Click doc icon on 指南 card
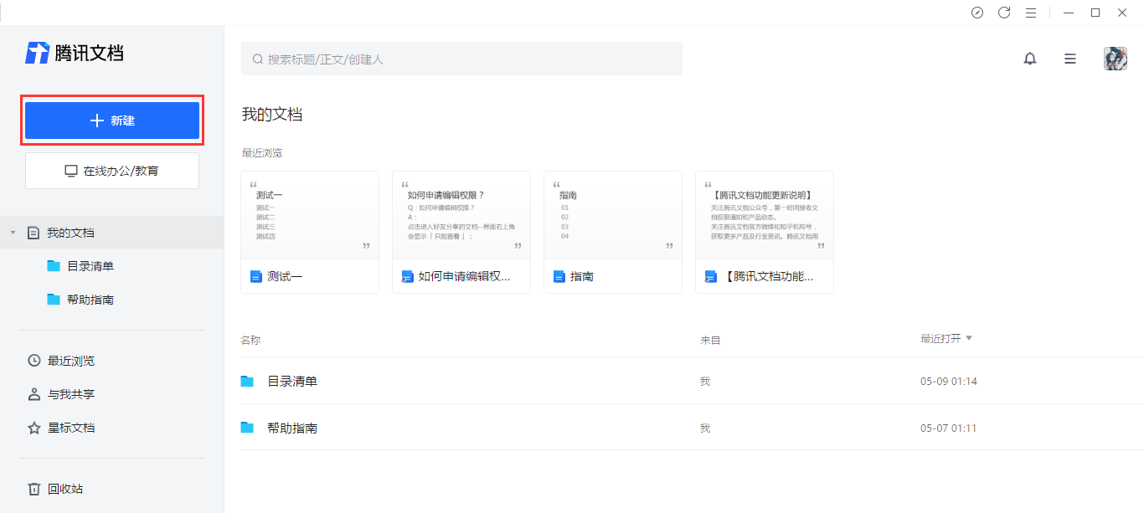The height and width of the screenshot is (513, 1144). [559, 276]
